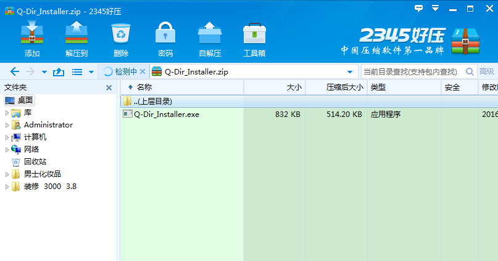Click the list view mode icon
The height and width of the screenshot is (261, 498).
pos(77,72)
